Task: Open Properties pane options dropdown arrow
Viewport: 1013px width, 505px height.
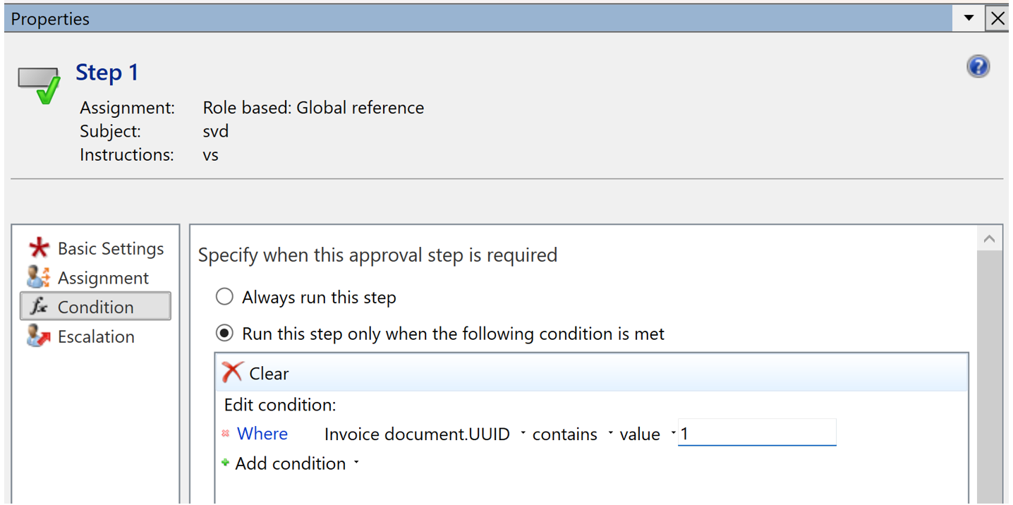Action: click(x=969, y=18)
